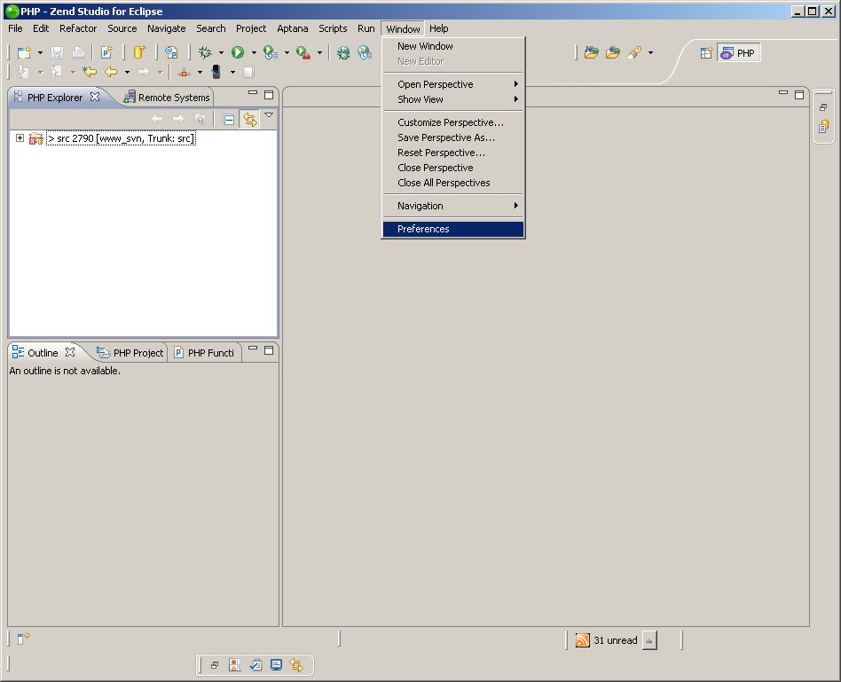841x682 pixels.
Task: Expand the src 2790 project node
Action: (20, 138)
